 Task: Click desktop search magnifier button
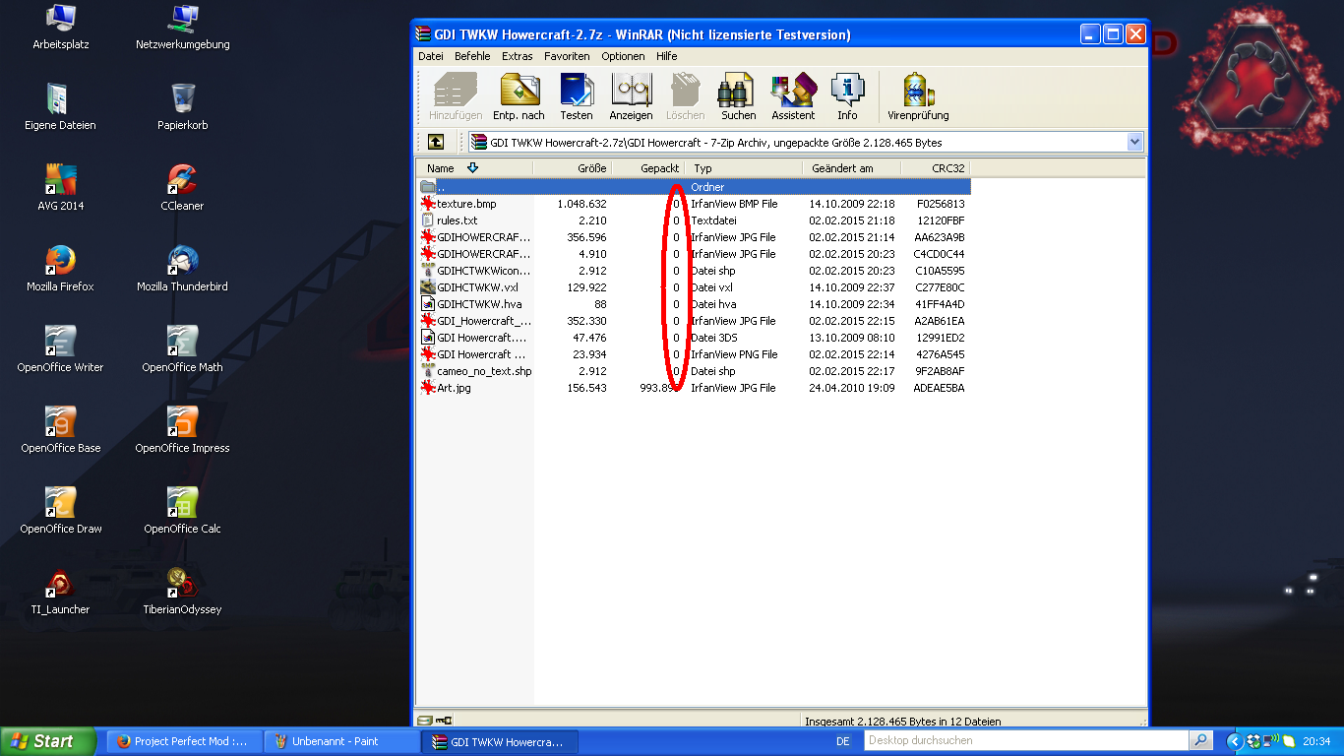(x=1200, y=740)
